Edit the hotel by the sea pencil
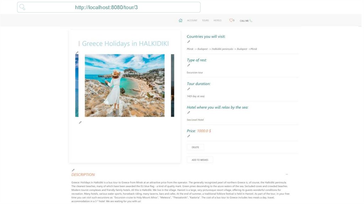Image resolution: width=364 pixels, height=204 pixels. click(x=188, y=113)
